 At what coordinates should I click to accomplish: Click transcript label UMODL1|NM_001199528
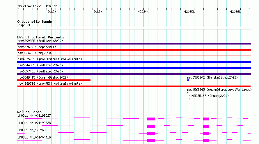coord(34,123)
